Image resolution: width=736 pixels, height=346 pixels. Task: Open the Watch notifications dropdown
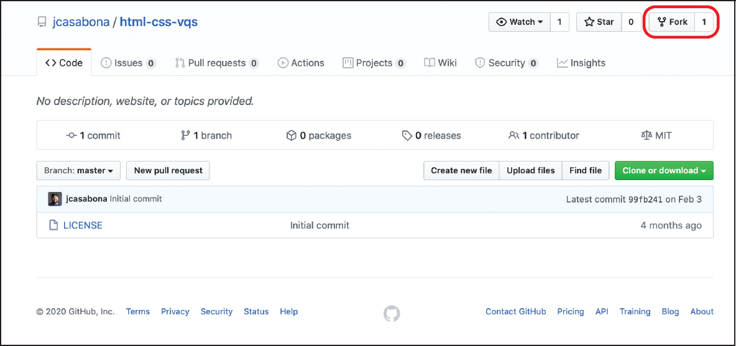pos(519,22)
